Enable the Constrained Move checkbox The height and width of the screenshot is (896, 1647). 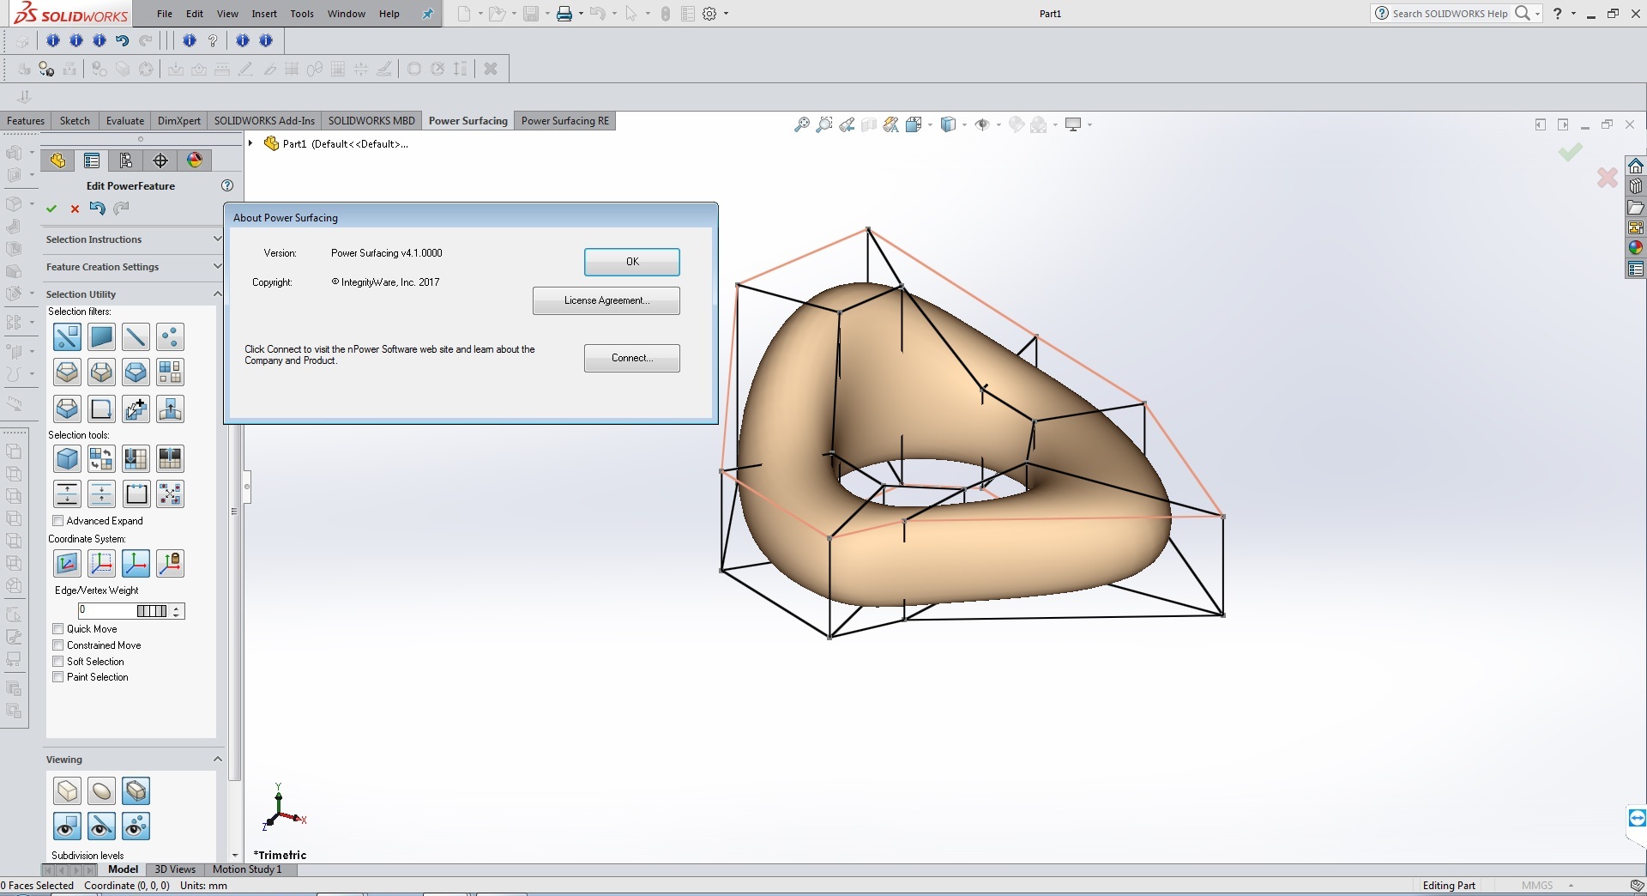[58, 645]
